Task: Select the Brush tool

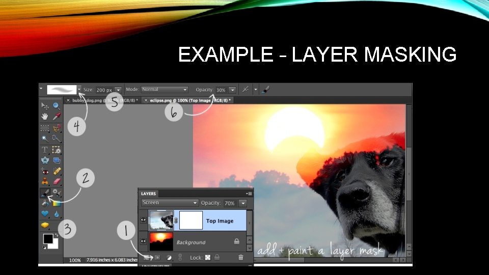Action: 45,193
